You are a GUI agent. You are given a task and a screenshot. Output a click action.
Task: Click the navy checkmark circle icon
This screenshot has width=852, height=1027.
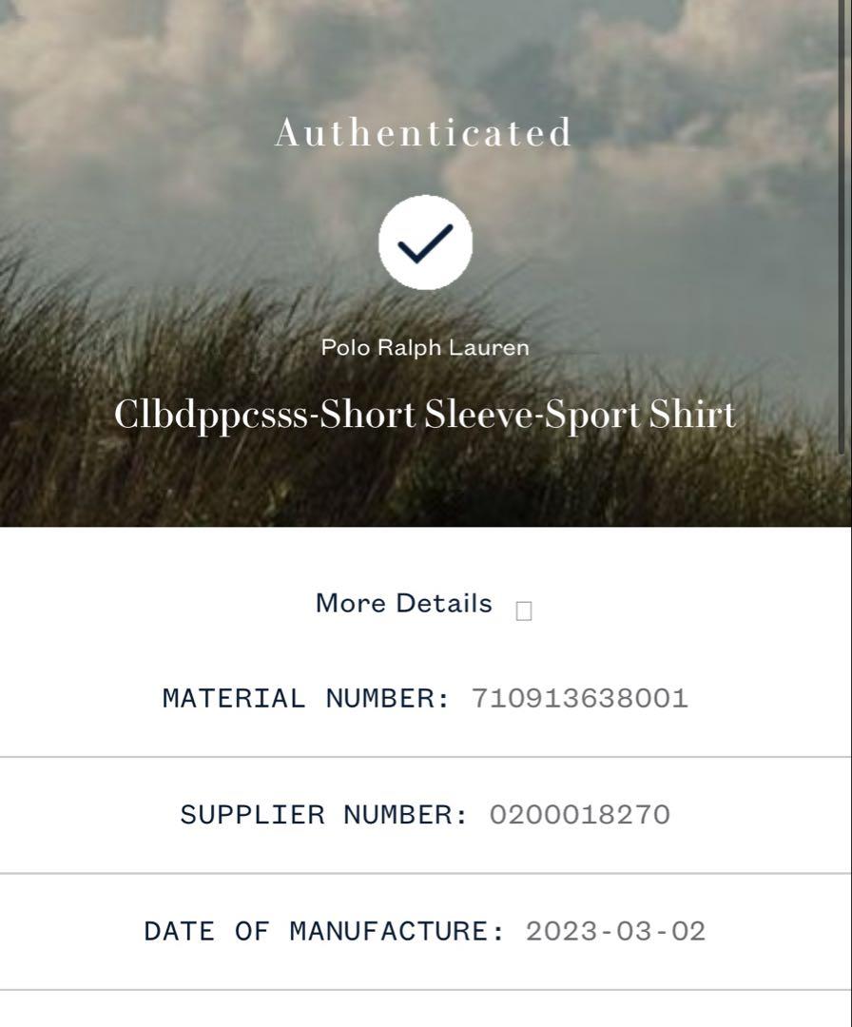point(425,242)
